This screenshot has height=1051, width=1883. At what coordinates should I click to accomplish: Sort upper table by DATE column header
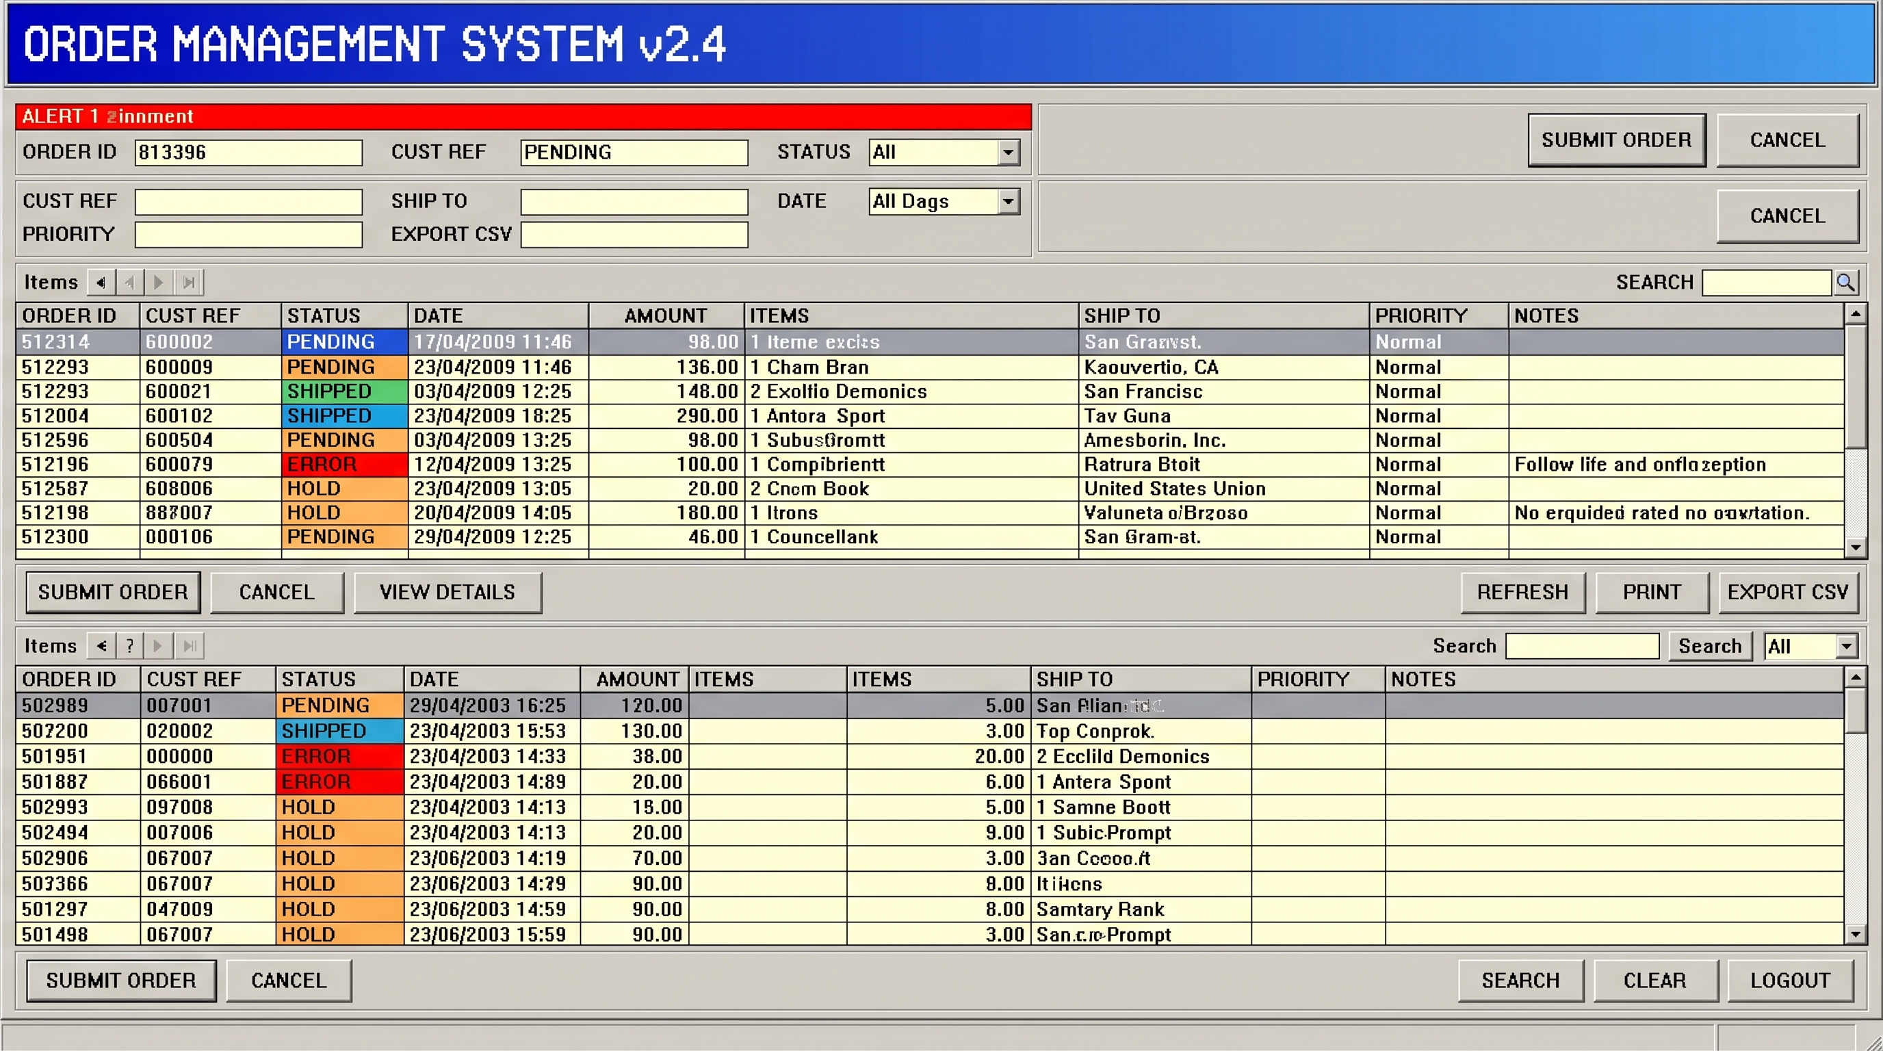pos(499,315)
